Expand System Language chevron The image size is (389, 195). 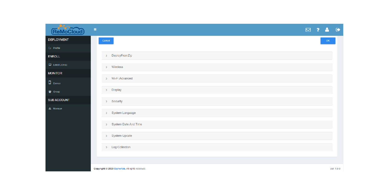click(x=106, y=113)
